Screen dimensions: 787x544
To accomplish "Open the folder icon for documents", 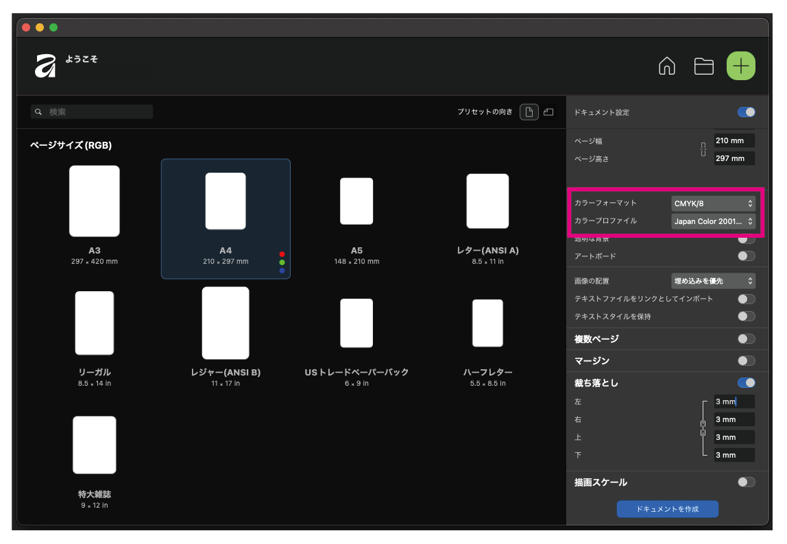I will click(703, 66).
